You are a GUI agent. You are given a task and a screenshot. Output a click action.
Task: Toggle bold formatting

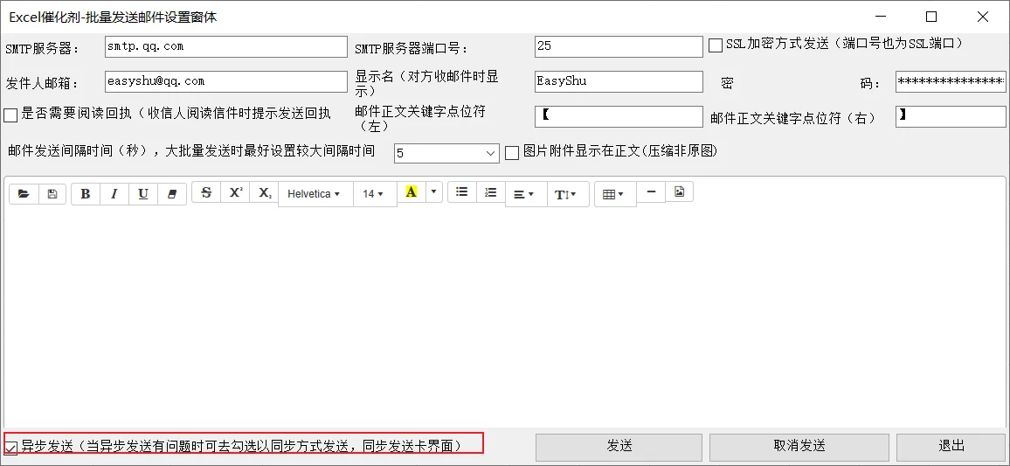coord(85,194)
